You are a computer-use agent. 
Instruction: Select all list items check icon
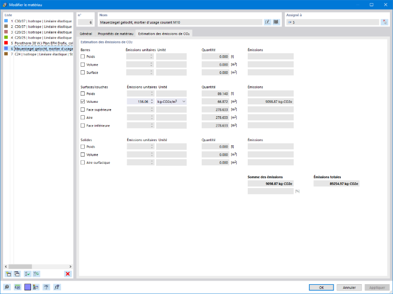[x=27, y=274]
